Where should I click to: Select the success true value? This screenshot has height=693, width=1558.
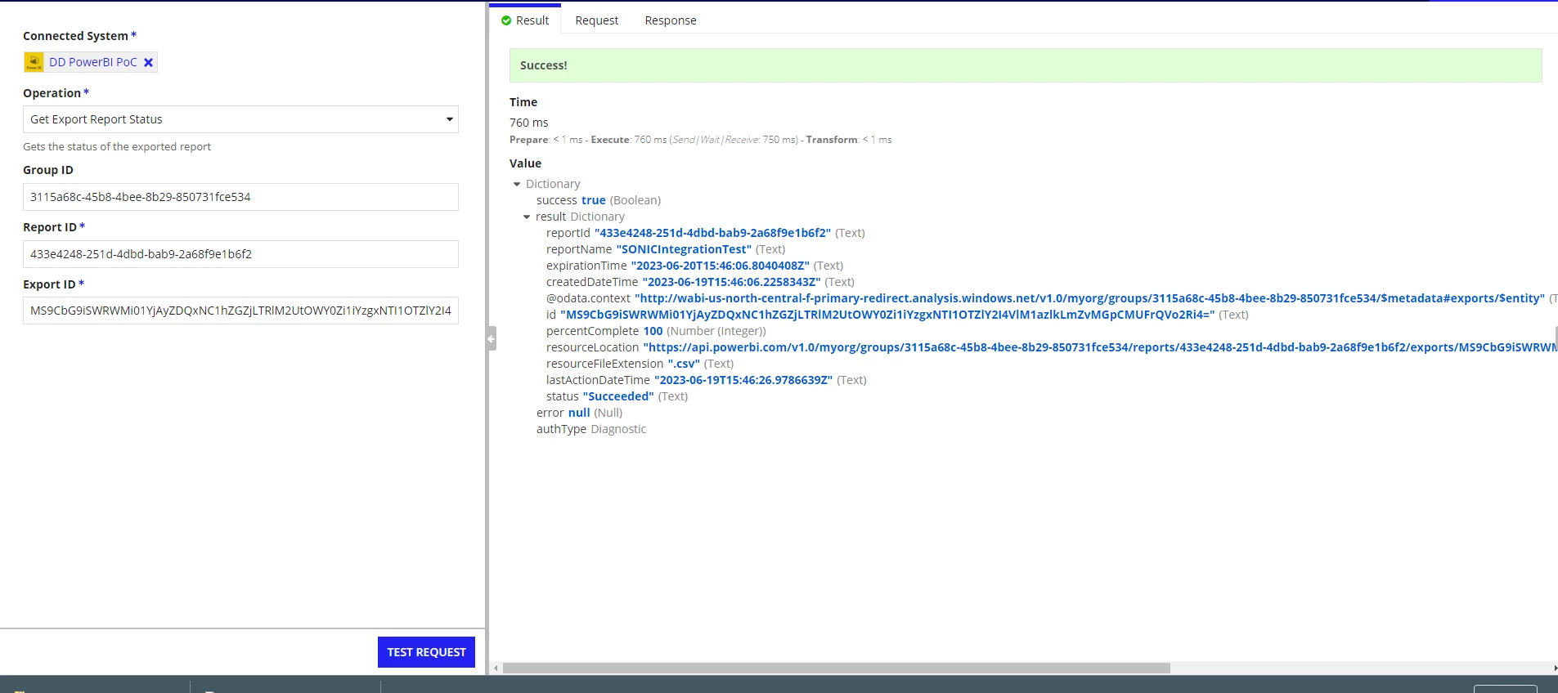(594, 200)
